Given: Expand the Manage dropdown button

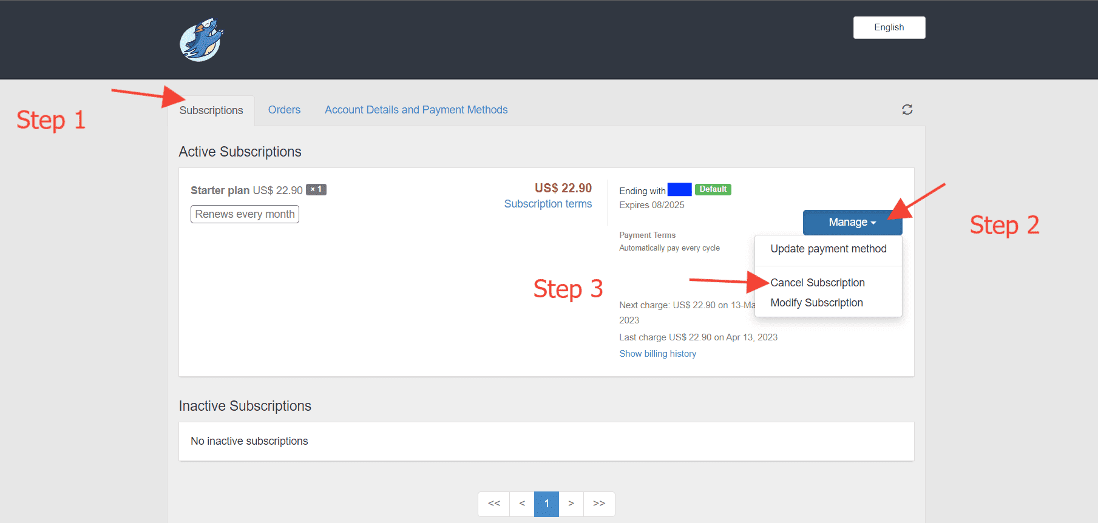Looking at the screenshot, I should [x=852, y=222].
